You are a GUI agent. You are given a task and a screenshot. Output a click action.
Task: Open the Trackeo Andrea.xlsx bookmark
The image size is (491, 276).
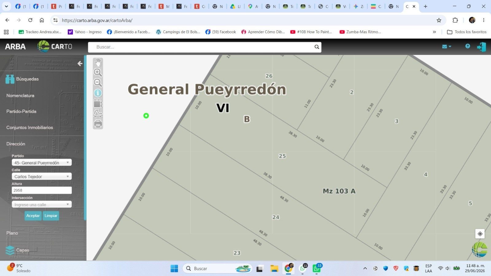click(x=40, y=32)
